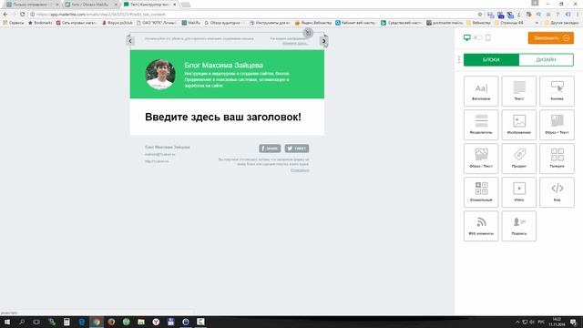Reload the page
This screenshot has height=328, width=583.
[x=22, y=15]
